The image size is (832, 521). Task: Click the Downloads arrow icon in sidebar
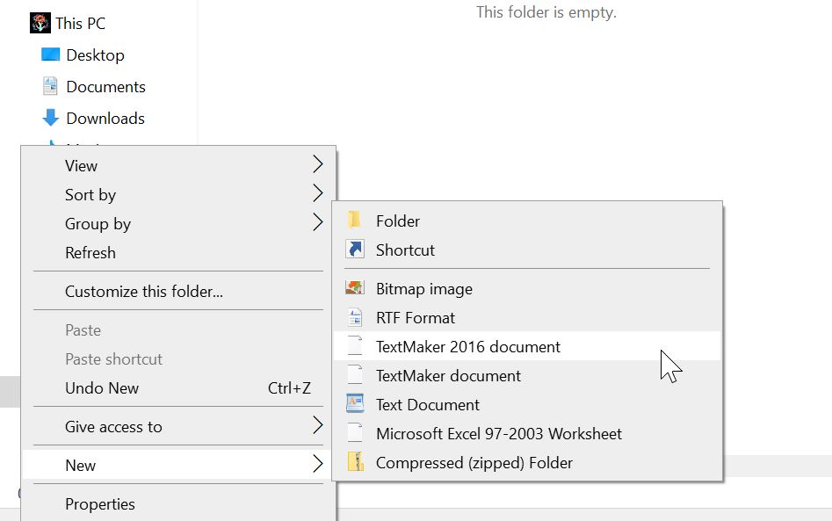click(51, 118)
